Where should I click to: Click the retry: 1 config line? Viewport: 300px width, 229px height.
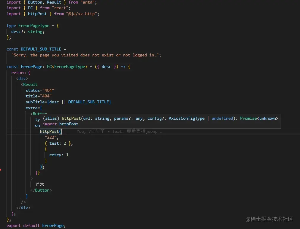pyautogui.click(x=59, y=155)
